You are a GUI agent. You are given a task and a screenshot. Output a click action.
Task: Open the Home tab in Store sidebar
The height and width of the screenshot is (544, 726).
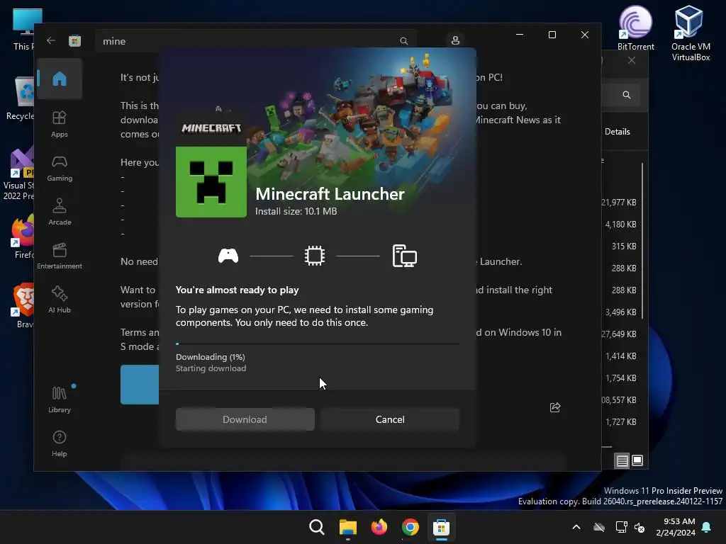coord(60,79)
